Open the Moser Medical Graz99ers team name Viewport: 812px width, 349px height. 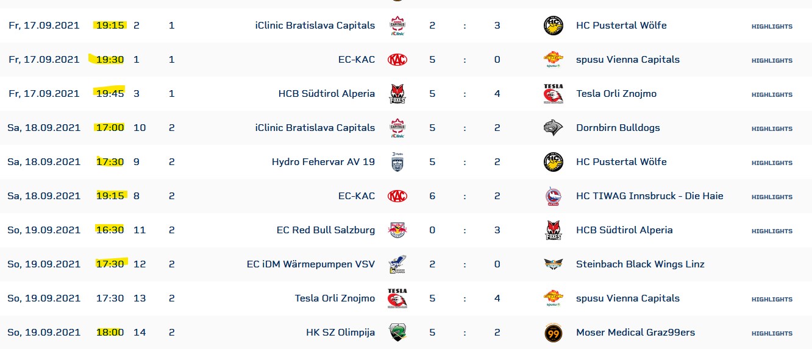(635, 333)
